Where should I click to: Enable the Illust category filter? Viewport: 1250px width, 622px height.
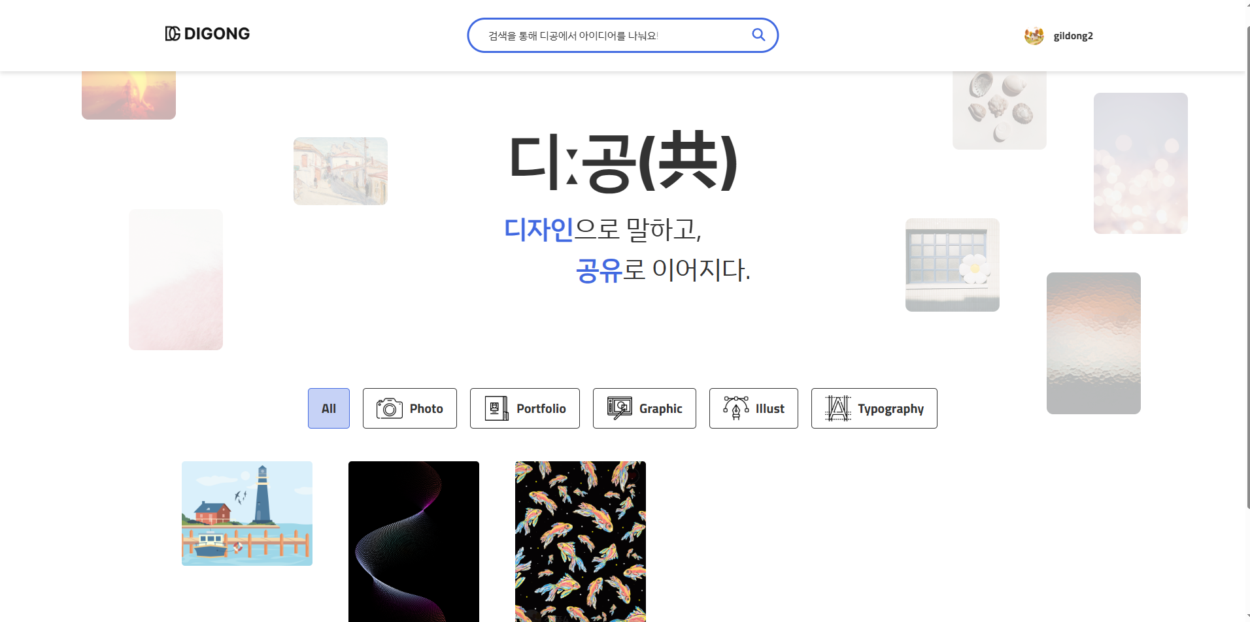tap(753, 408)
